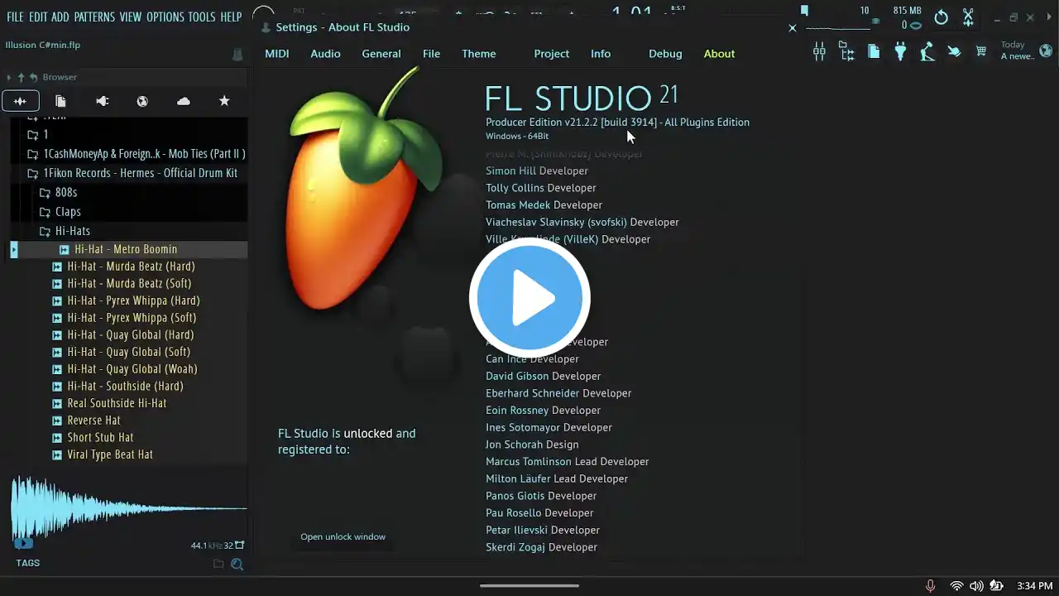Image resolution: width=1059 pixels, height=596 pixels.
Task: Click the speaker volume icon in the taskbar
Action: [x=976, y=586]
